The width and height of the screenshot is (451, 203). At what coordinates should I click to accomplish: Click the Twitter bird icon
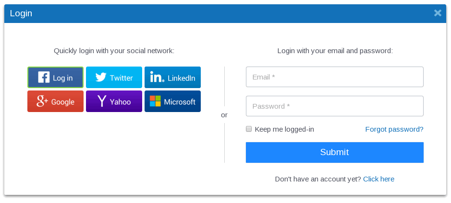pos(100,77)
